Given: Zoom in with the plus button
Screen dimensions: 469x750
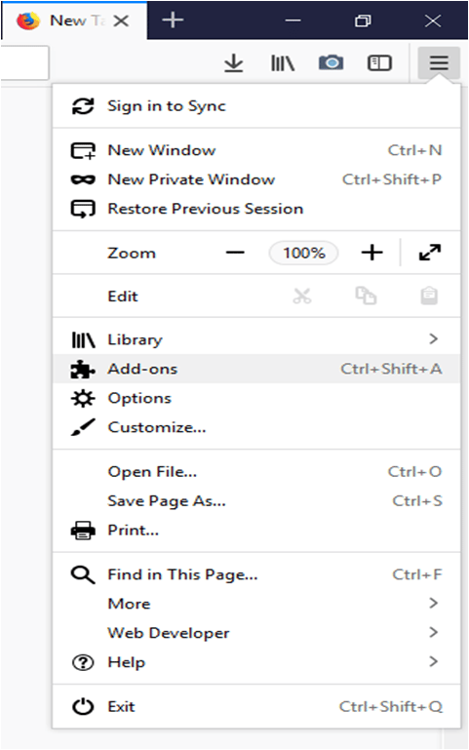Looking at the screenshot, I should 371,253.
